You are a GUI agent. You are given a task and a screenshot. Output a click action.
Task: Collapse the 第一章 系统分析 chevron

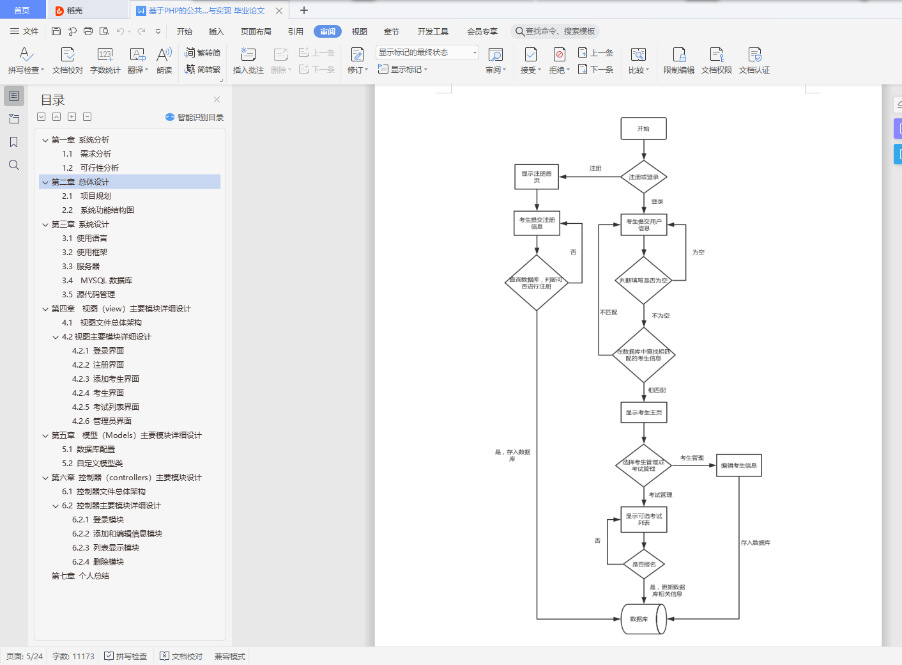pos(45,140)
